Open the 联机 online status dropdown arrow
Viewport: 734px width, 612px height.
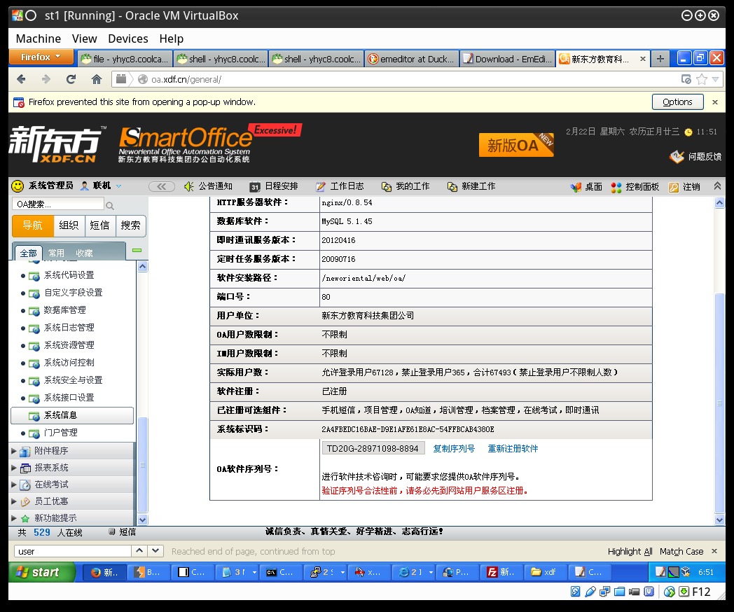(119, 186)
